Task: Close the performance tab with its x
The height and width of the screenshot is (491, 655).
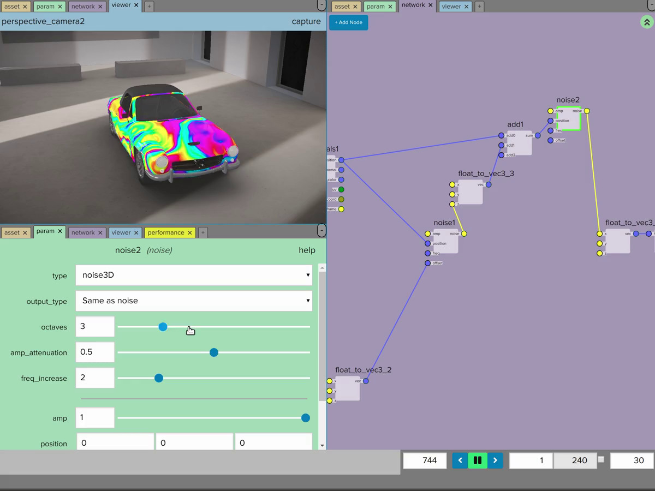Action: point(190,232)
